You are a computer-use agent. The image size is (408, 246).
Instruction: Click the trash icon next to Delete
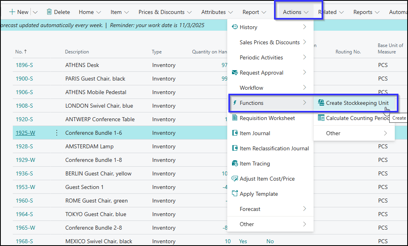tap(49, 12)
